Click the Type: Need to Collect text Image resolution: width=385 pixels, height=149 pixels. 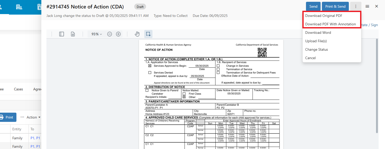[171, 16]
